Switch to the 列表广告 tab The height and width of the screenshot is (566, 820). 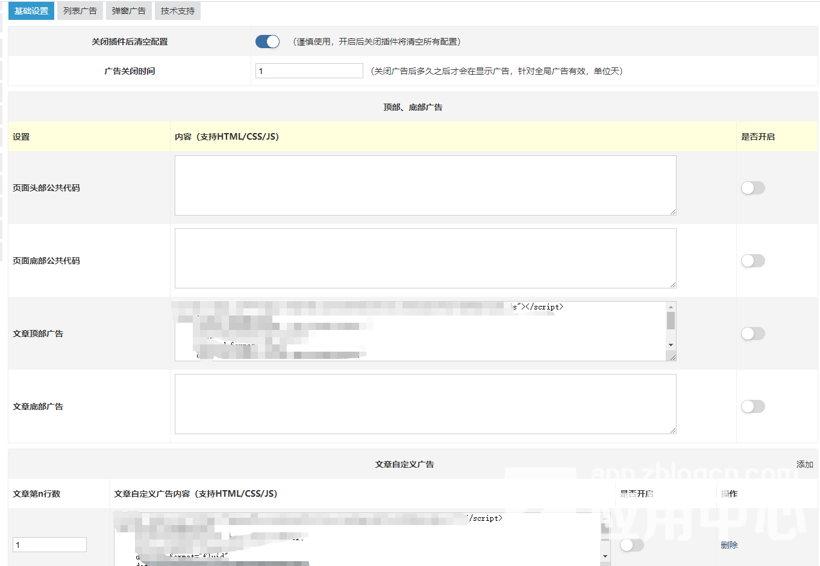click(x=80, y=11)
